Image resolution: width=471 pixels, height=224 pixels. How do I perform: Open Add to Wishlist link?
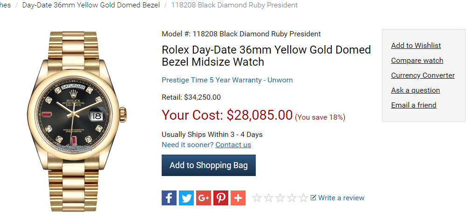[x=416, y=46]
